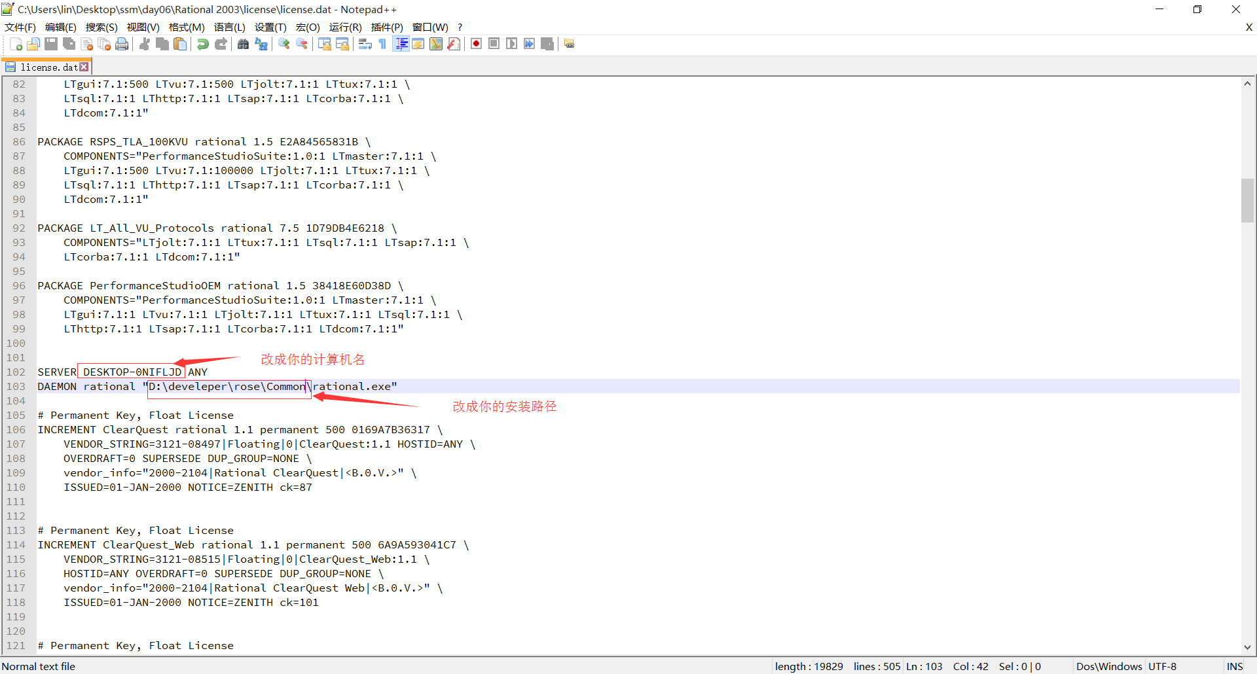Close the current document using toolbar icon
Screen dimensions: 1257x674
(86, 44)
